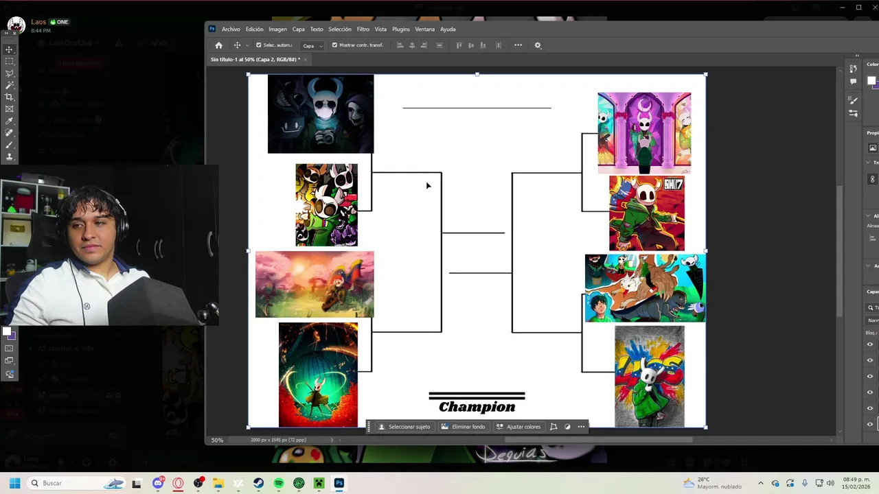879x494 pixels.
Task: Click the flag icon in contextual taskbar
Action: pos(553,427)
